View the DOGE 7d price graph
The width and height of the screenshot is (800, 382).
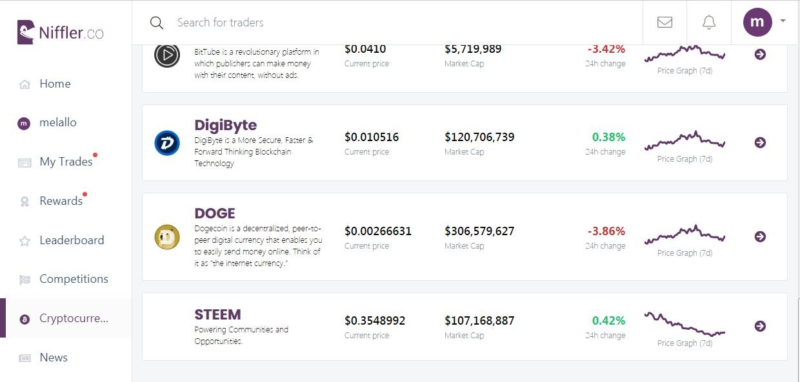(x=685, y=234)
